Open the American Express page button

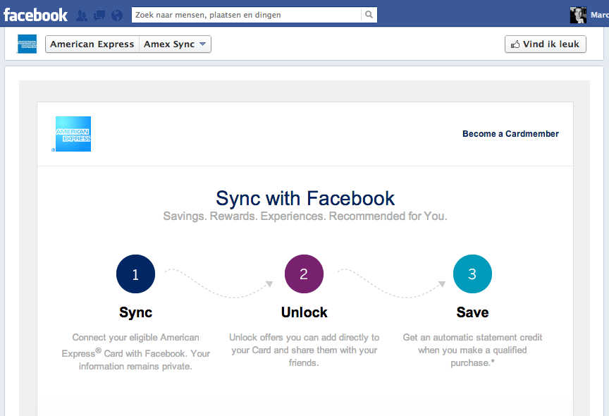click(x=92, y=44)
